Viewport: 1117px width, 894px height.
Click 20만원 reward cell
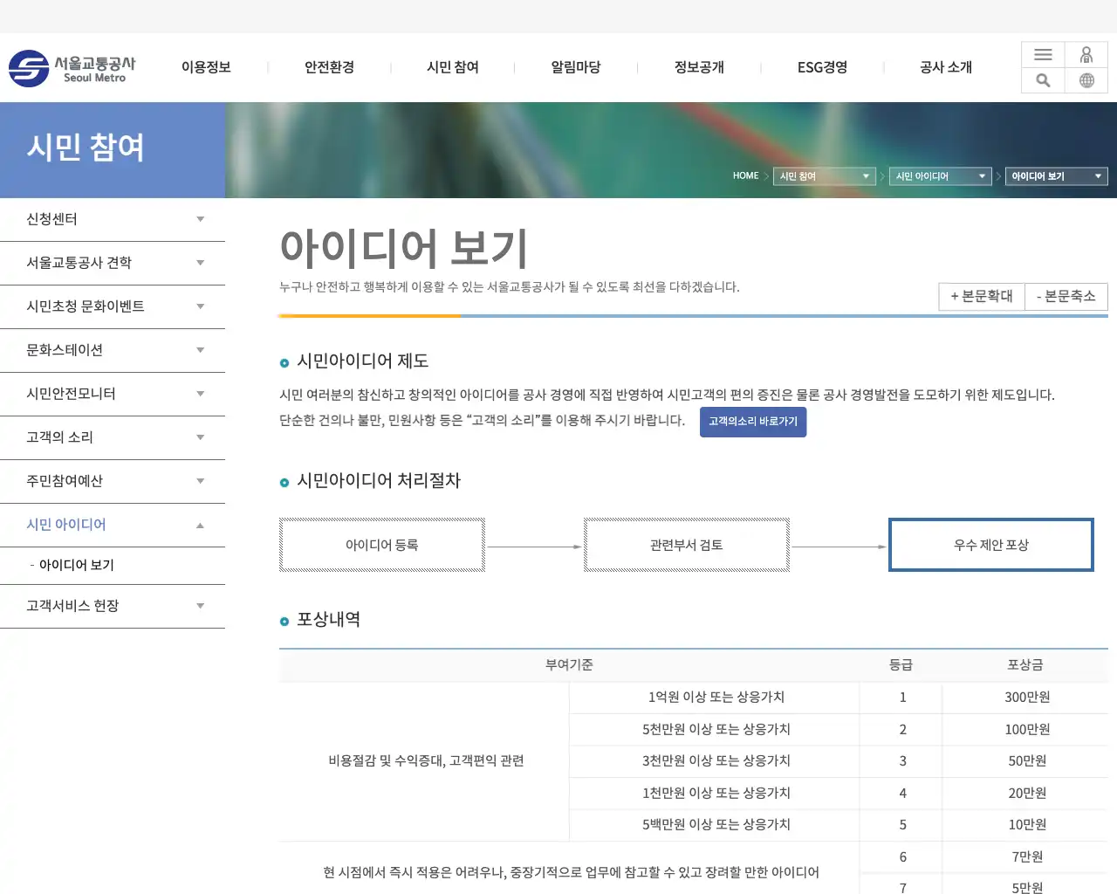[x=1026, y=794]
